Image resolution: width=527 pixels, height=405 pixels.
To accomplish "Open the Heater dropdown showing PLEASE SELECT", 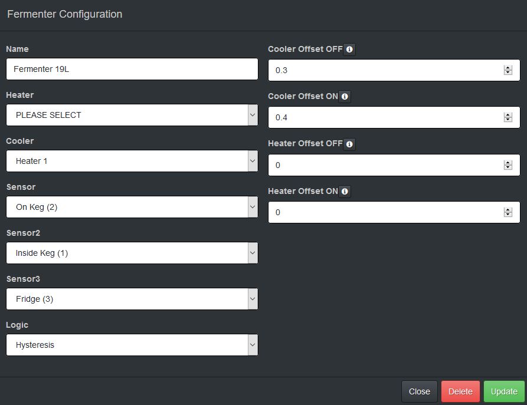I will click(x=132, y=115).
